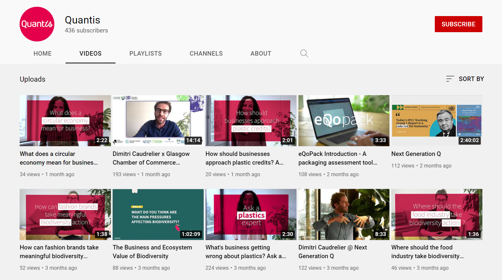Image resolution: width=502 pixels, height=280 pixels.
Task: Play the plastic credits video thumbnail
Action: point(251,121)
